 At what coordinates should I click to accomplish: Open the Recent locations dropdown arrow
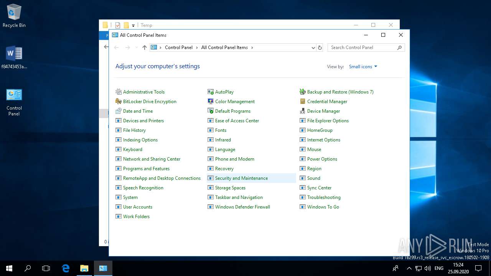(136, 48)
